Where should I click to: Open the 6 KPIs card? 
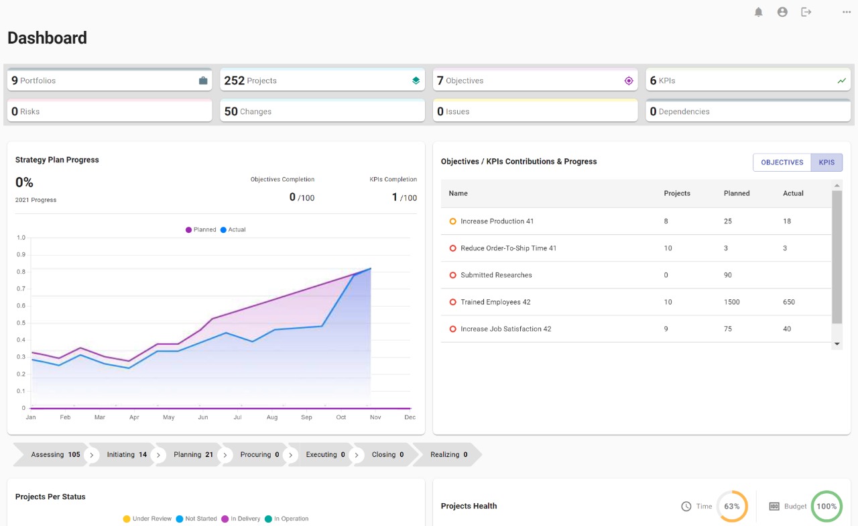(748, 80)
